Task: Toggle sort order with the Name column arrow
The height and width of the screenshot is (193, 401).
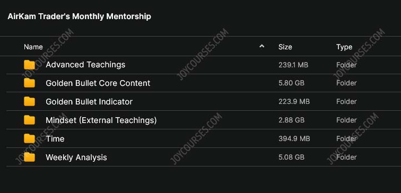Action: pyautogui.click(x=261, y=47)
